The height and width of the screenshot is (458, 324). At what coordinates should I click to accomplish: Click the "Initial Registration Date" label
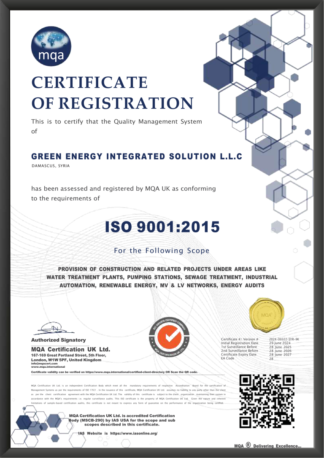pyautogui.click(x=240, y=343)
